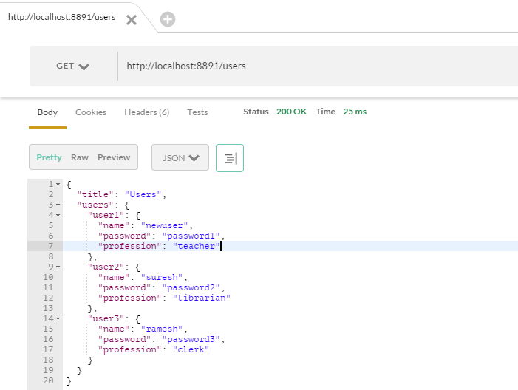Click the "ramesh" name value
The width and height of the screenshot is (518, 390).
click(162, 329)
